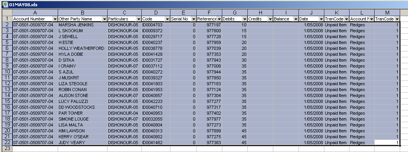Open the column L Account filter dropdown
408x152 pixels.
click(x=371, y=19)
